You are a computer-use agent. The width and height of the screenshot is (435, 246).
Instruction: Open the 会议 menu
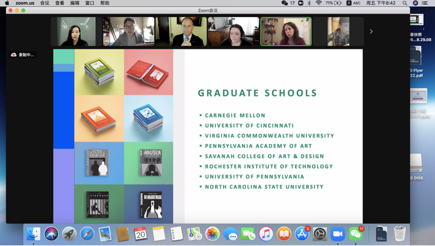[x=45, y=3]
